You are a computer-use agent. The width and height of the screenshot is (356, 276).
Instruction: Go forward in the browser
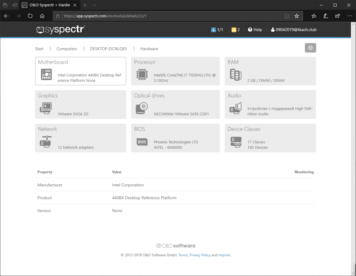(18, 16)
